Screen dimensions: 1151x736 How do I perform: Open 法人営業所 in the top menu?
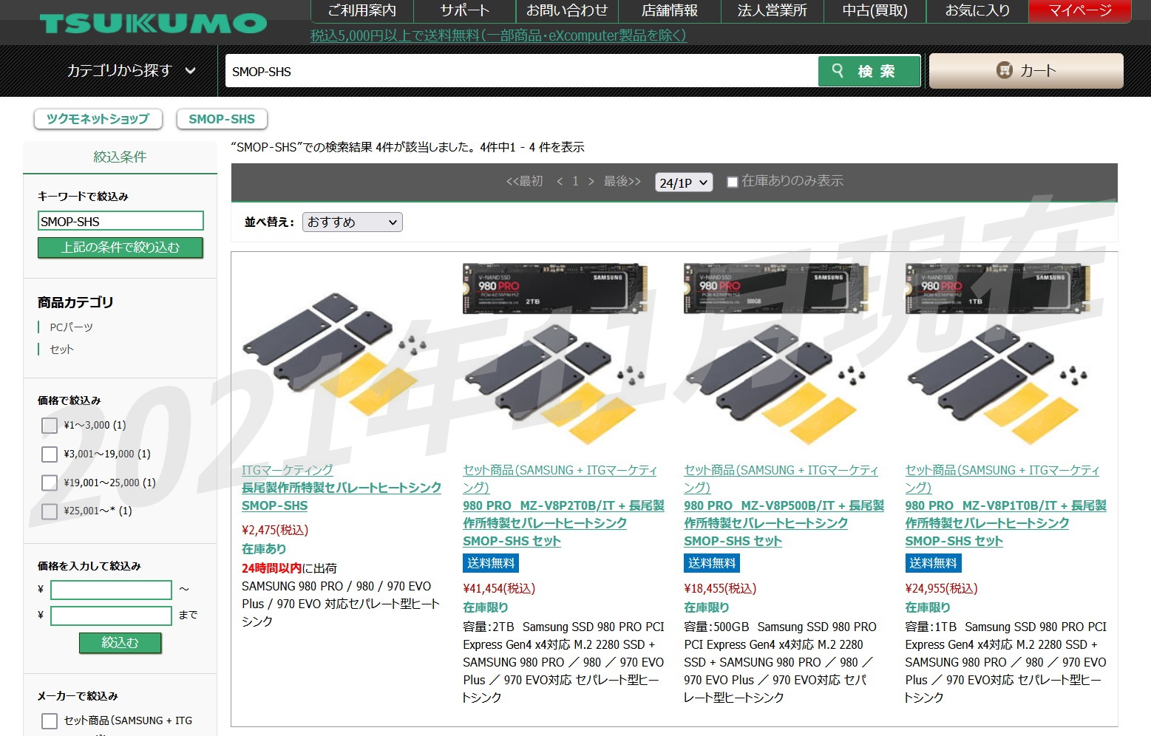(773, 10)
